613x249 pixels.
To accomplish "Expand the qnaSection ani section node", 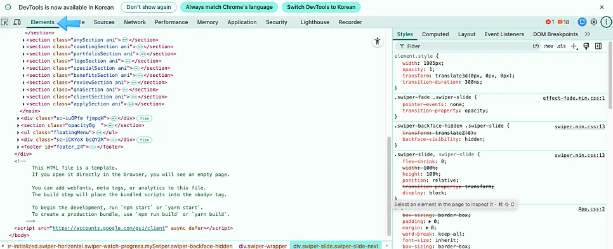I will [24, 90].
